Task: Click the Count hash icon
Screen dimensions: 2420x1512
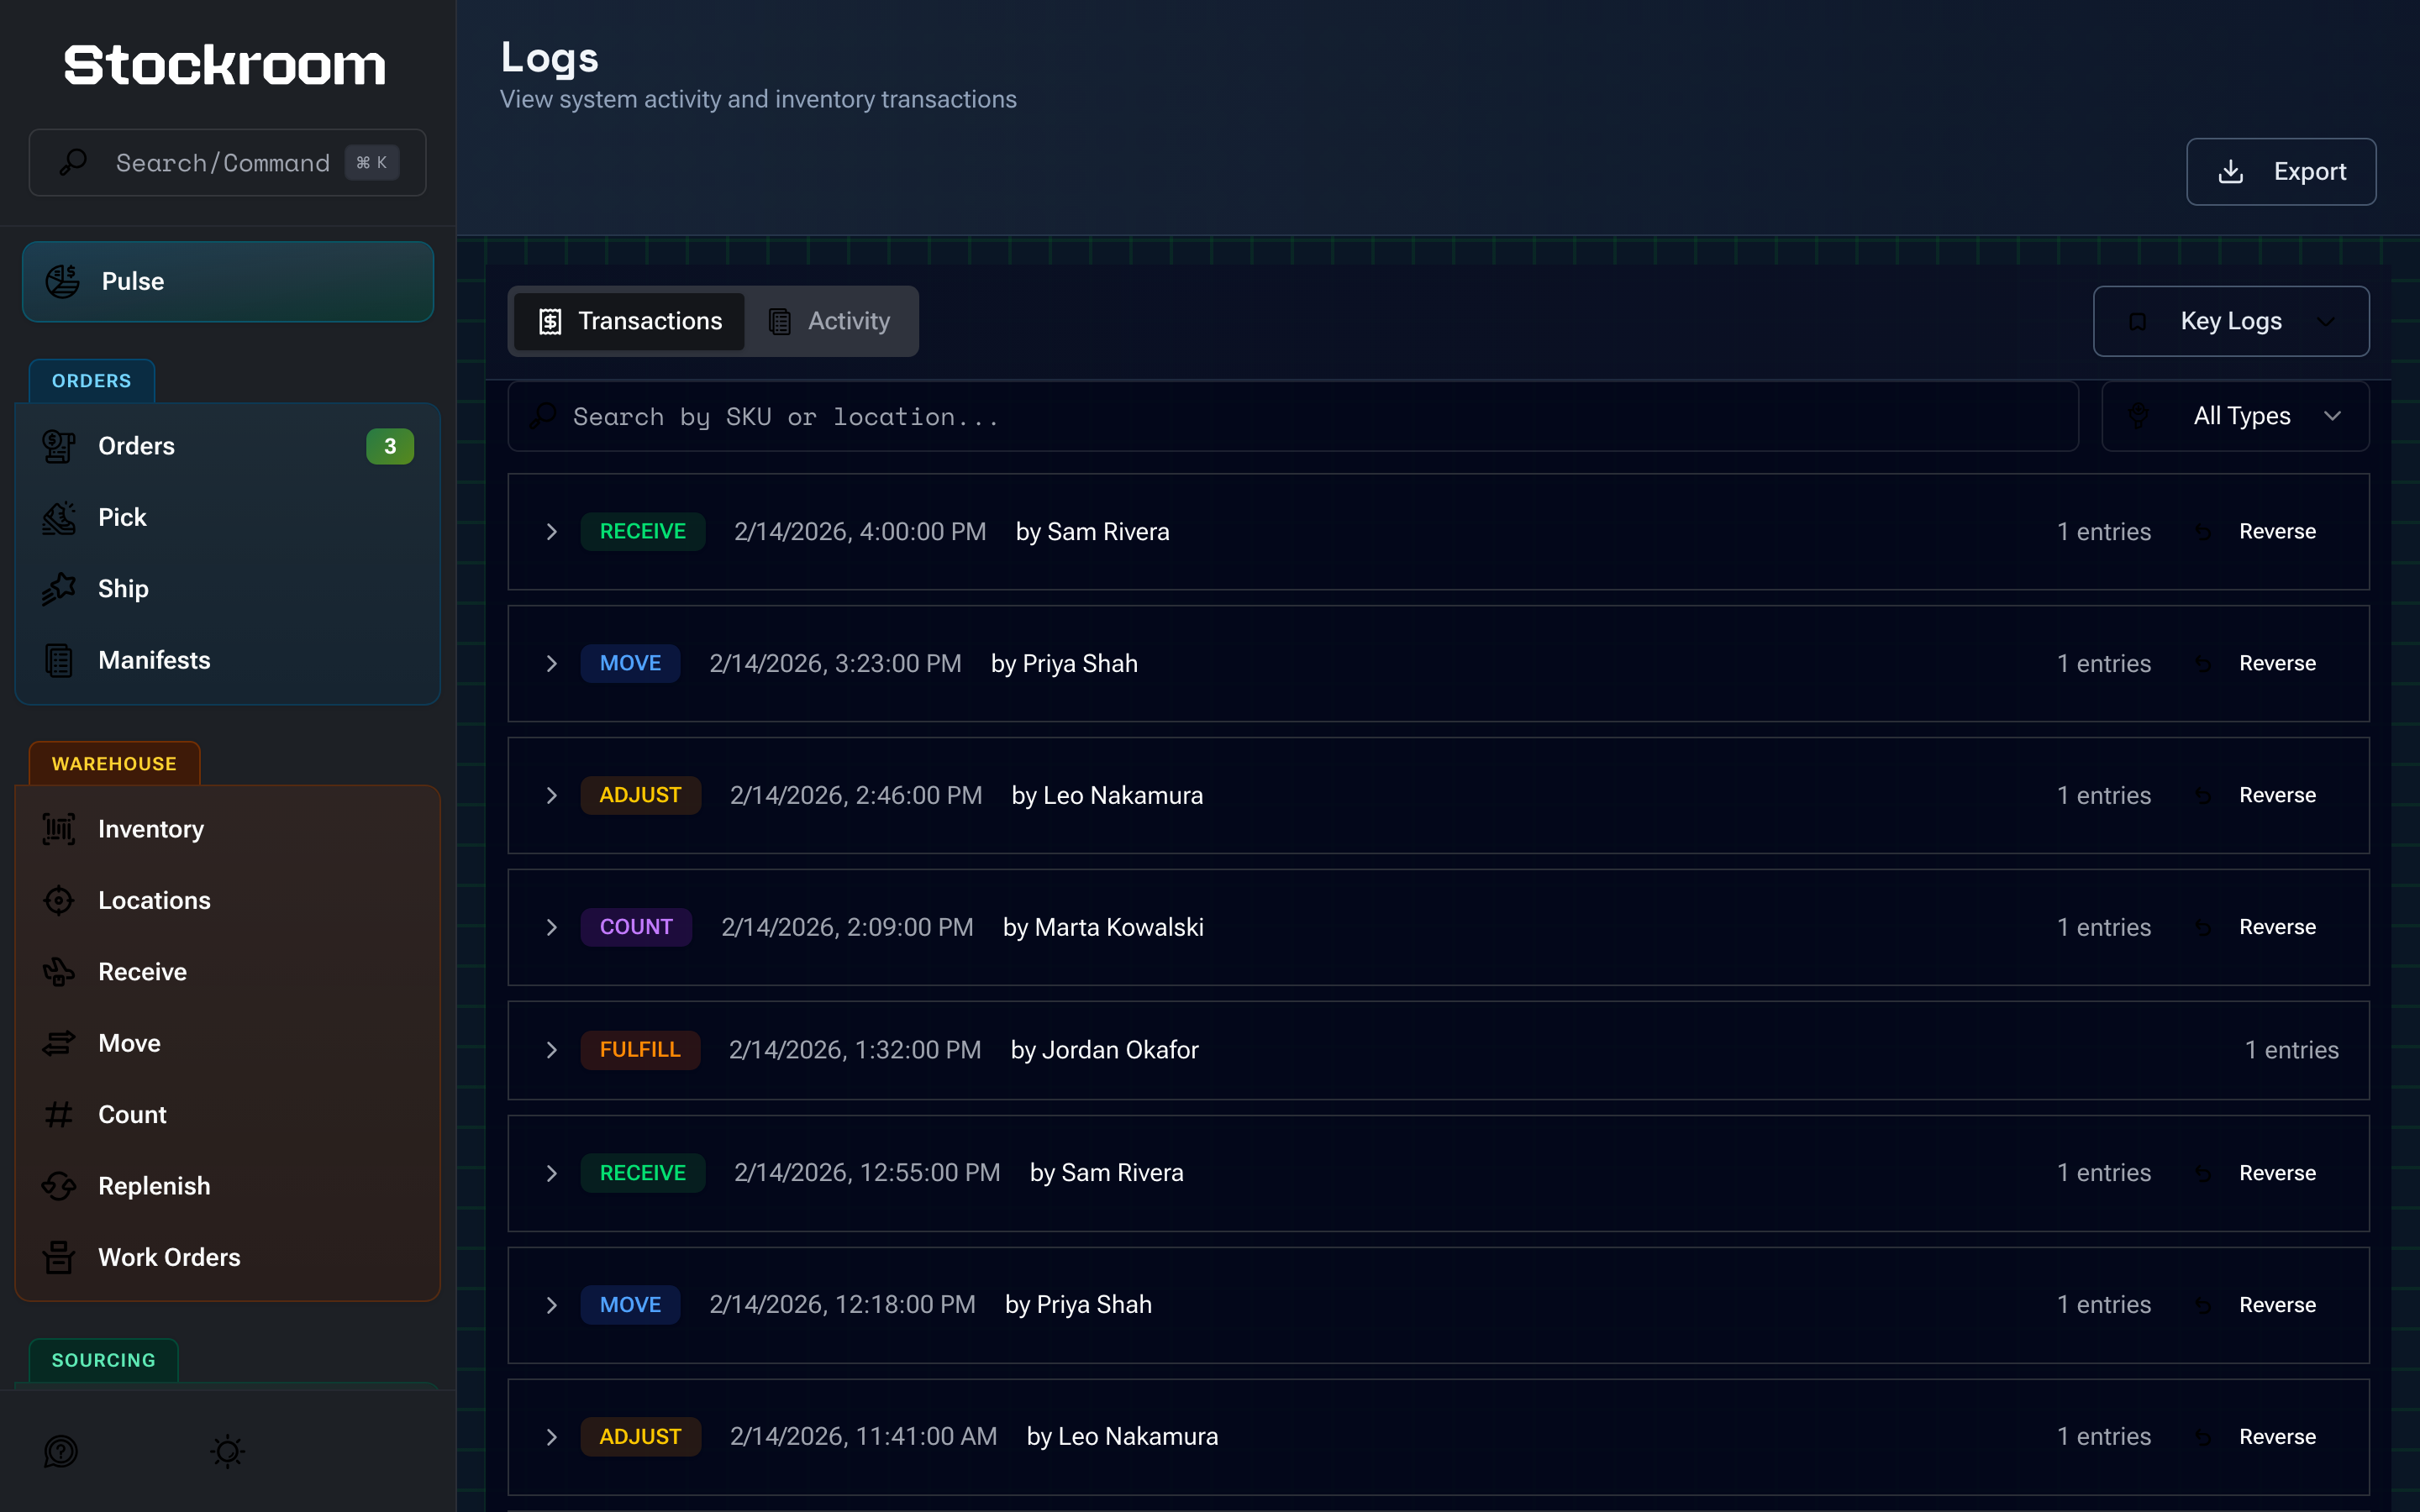Action: pyautogui.click(x=59, y=1115)
